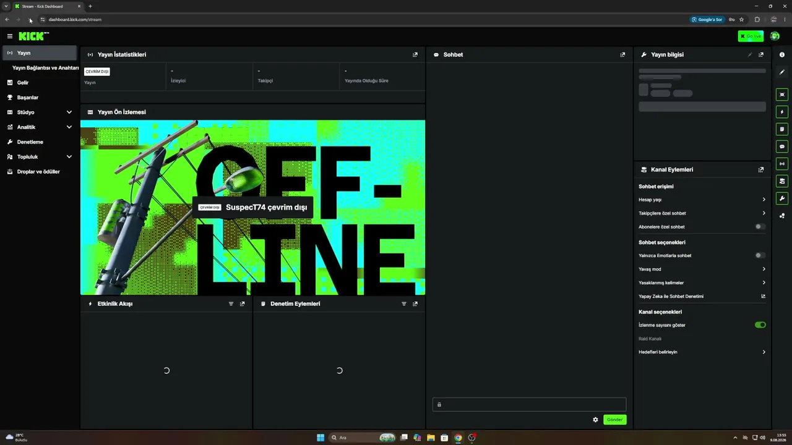Viewport: 792px width, 445px height.
Task: Pop out the Kanal Eylemleri panel
Action: [x=761, y=169]
